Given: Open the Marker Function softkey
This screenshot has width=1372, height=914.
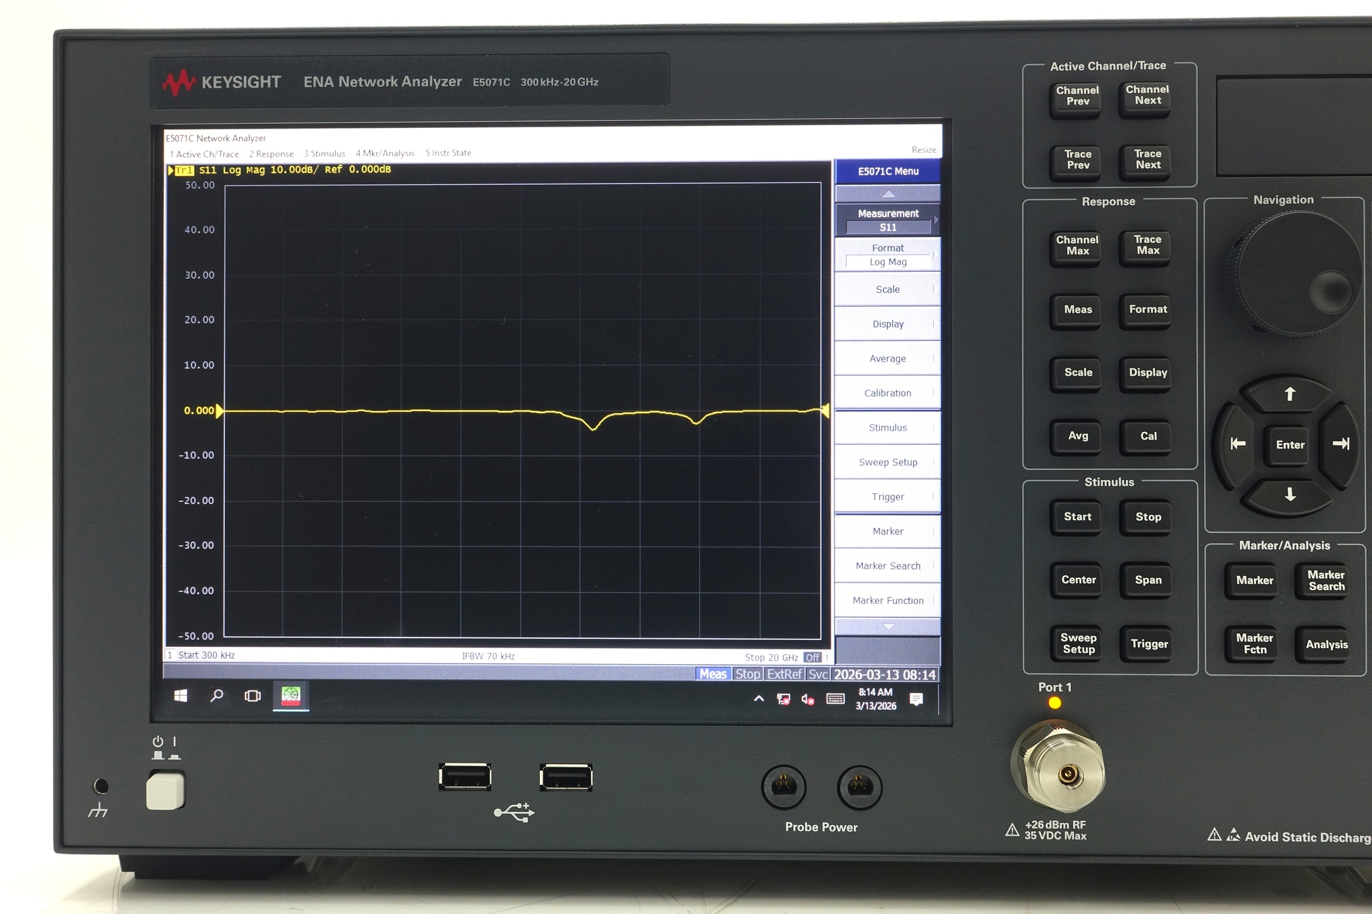Looking at the screenshot, I should click(888, 601).
